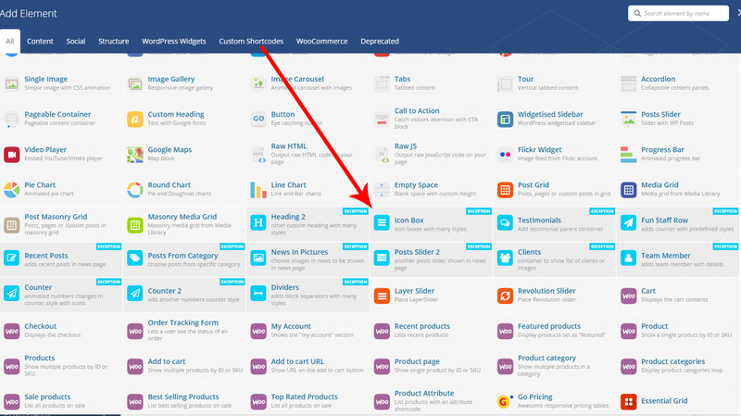Insert the Featured products element
Screen dimensions: 741x416
[x=555, y=331]
